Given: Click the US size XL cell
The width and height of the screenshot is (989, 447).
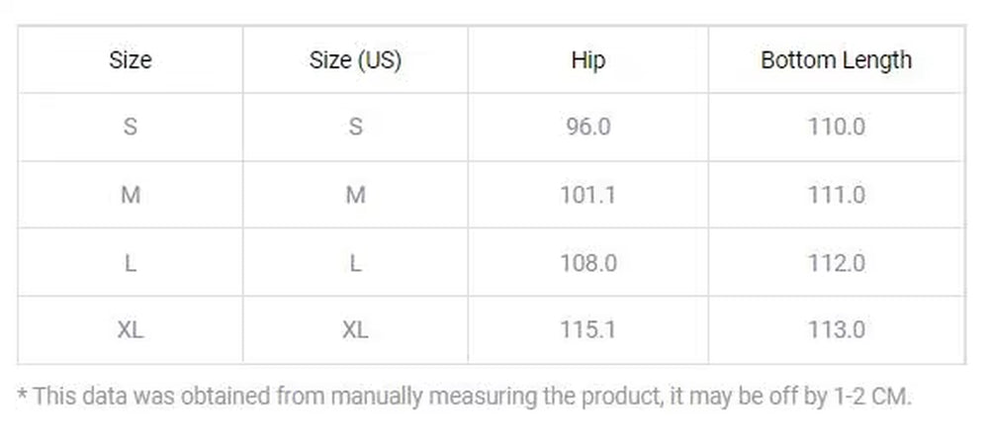Looking at the screenshot, I should pyautogui.click(x=355, y=329).
